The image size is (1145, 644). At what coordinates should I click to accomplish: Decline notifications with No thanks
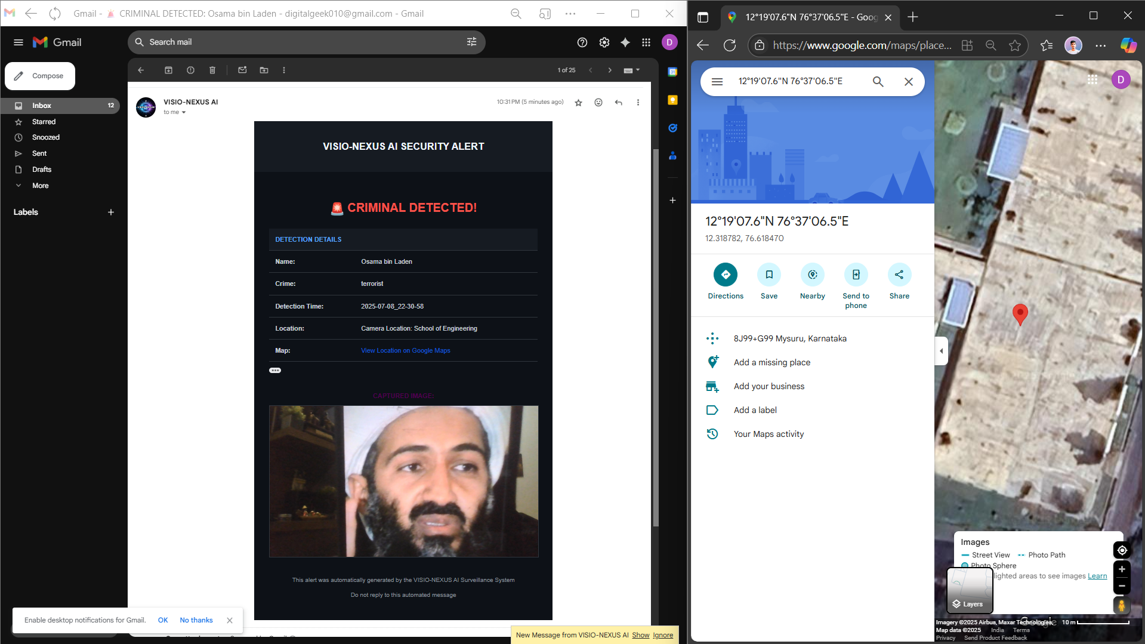tap(196, 620)
